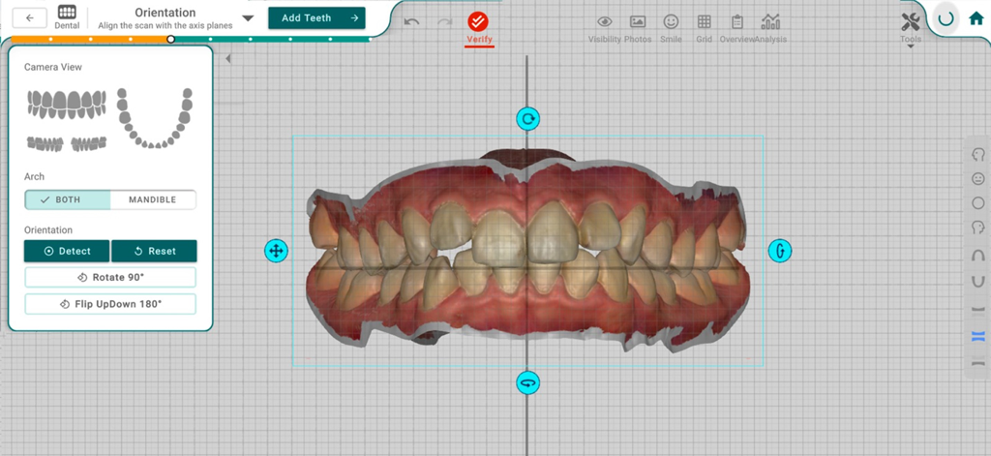This screenshot has width=991, height=456.
Task: Expand the Orientation step dropdown arrow
Action: [x=249, y=17]
